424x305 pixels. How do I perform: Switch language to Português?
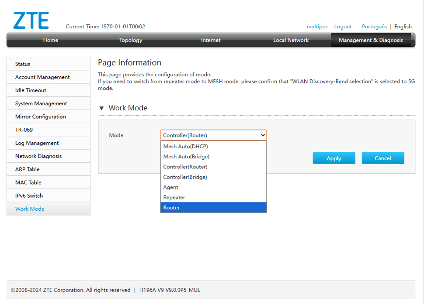pyautogui.click(x=374, y=27)
